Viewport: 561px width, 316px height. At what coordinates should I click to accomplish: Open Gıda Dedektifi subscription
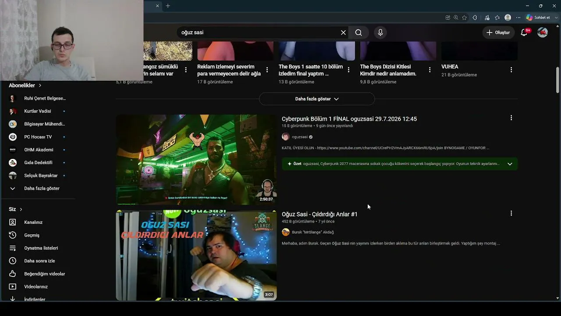pyautogui.click(x=37, y=162)
